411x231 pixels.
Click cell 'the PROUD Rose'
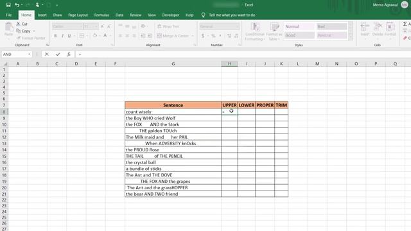pyautogui.click(x=173, y=150)
